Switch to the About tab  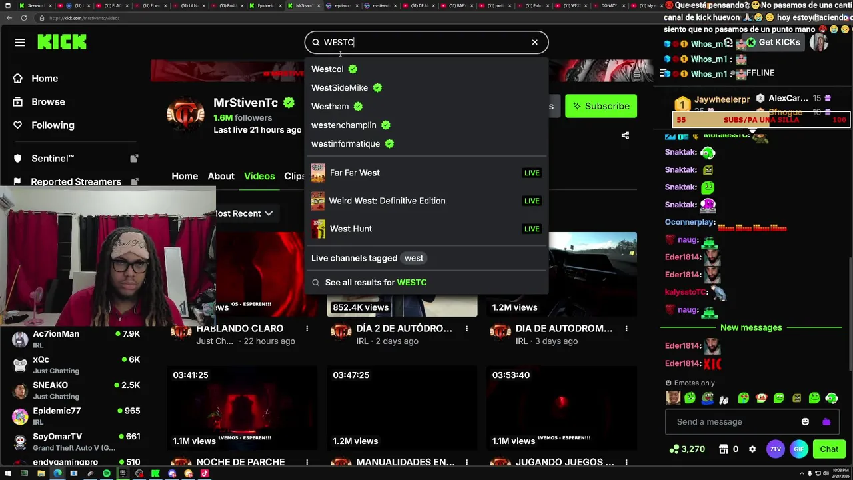point(221,176)
